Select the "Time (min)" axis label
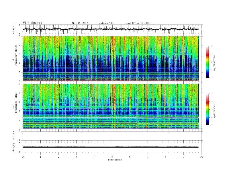The width and height of the screenshot is (227, 176). [115, 160]
